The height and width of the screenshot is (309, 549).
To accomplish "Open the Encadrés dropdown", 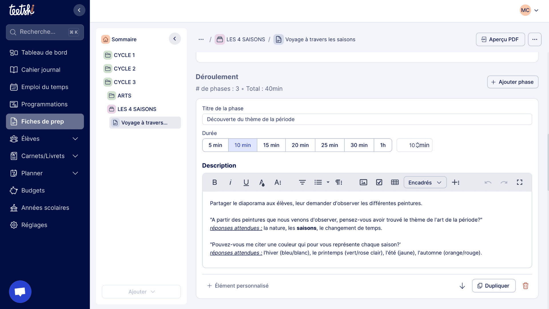I will pos(425,182).
